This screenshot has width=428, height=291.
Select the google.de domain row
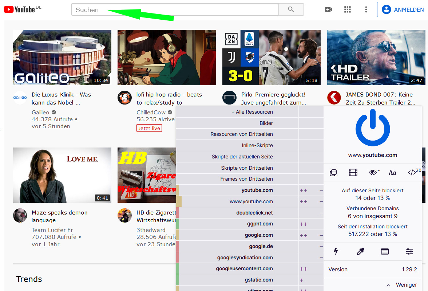(x=225, y=246)
